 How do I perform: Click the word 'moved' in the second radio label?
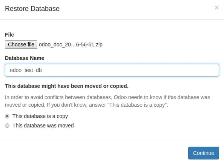tap(66, 126)
